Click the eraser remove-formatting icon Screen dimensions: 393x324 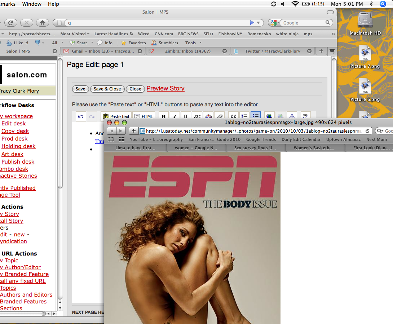[x=220, y=116]
